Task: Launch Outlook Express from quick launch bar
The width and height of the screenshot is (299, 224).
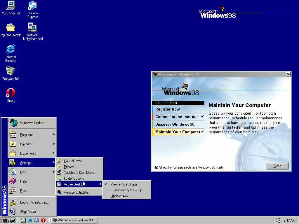Action: point(36,220)
